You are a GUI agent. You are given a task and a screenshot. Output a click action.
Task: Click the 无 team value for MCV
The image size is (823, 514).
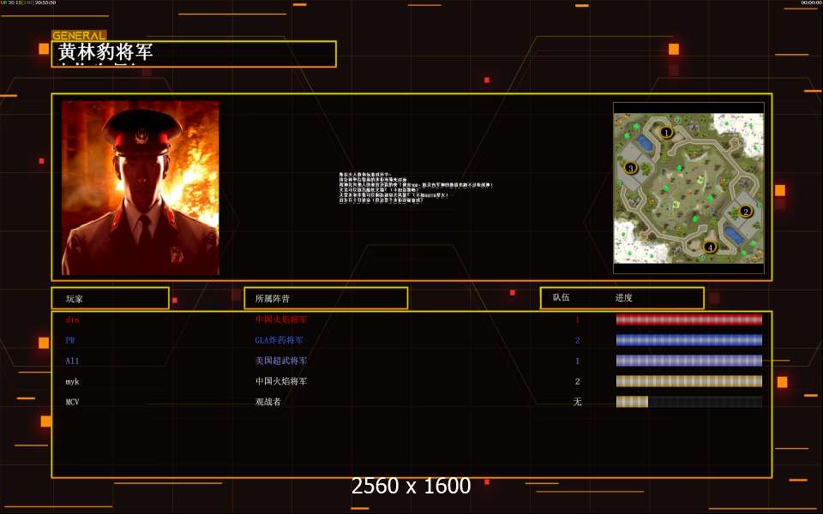tap(577, 401)
